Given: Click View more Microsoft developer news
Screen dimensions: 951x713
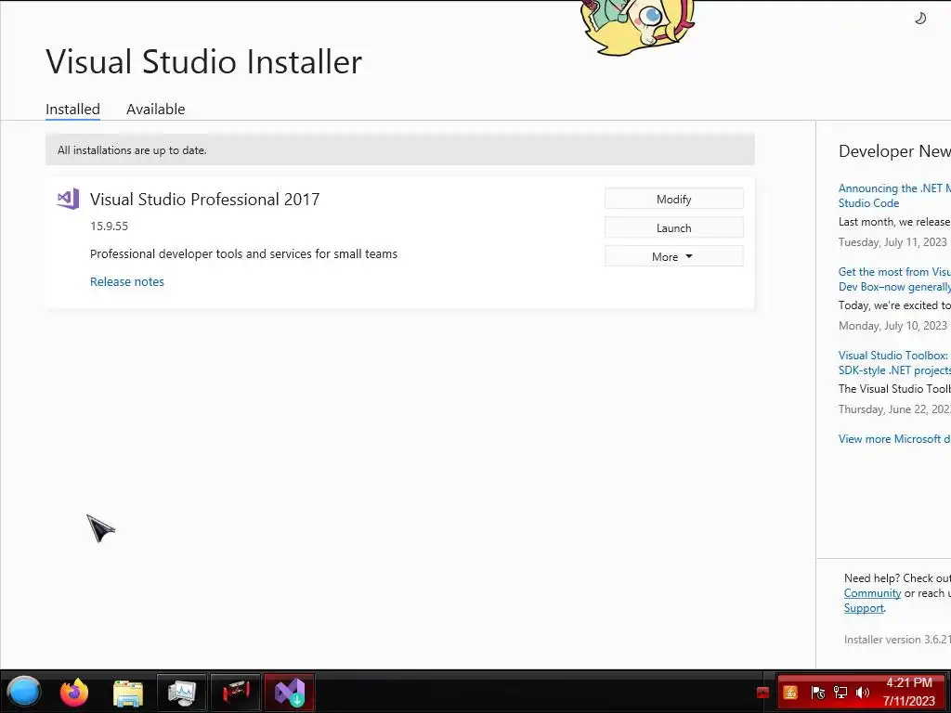Looking at the screenshot, I should [x=894, y=439].
